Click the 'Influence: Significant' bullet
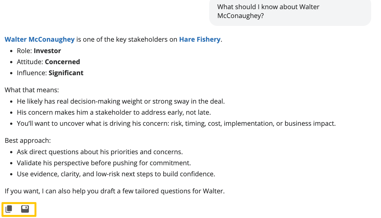 point(50,73)
